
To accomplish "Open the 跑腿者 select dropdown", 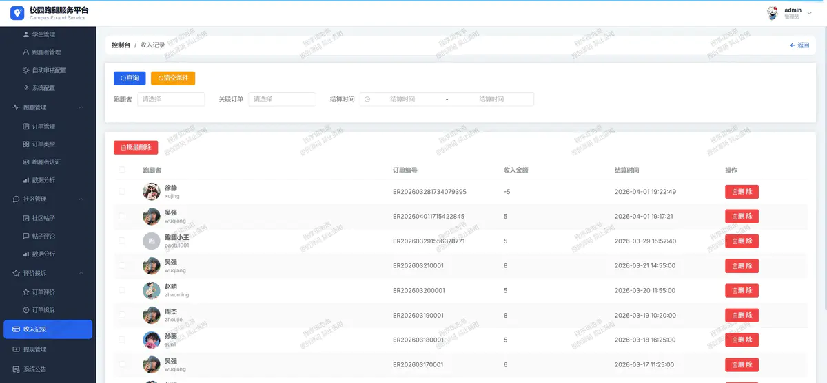I will [x=171, y=99].
